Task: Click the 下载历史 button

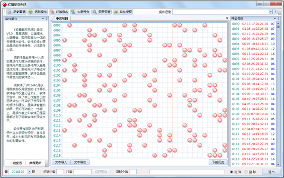Action: 218,162
